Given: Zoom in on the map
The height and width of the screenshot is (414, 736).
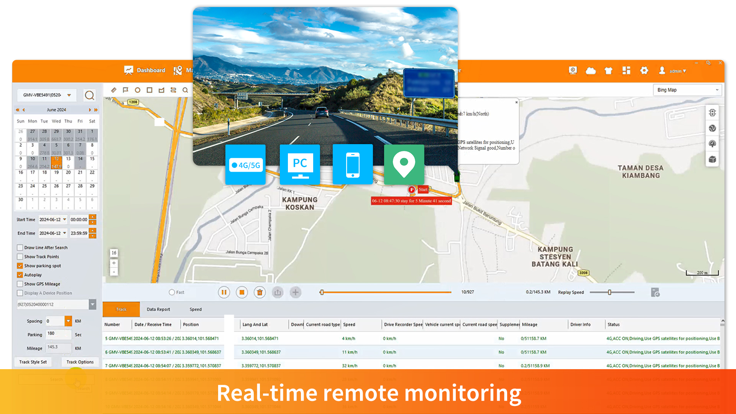Looking at the screenshot, I should tap(114, 263).
